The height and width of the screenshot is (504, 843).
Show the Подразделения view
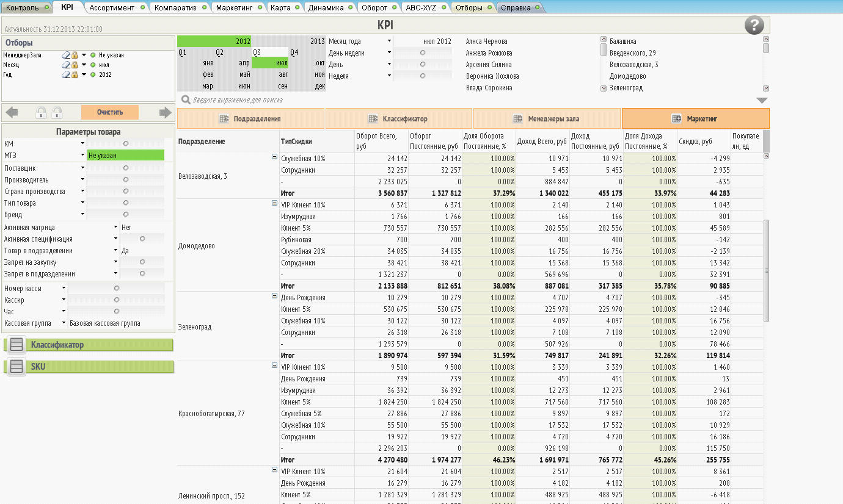point(250,118)
